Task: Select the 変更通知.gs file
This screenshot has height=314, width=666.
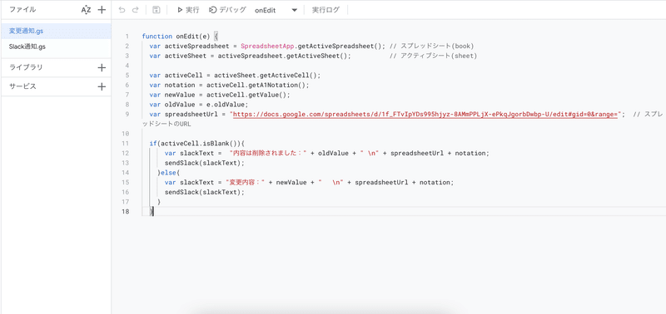Action: tap(56, 32)
